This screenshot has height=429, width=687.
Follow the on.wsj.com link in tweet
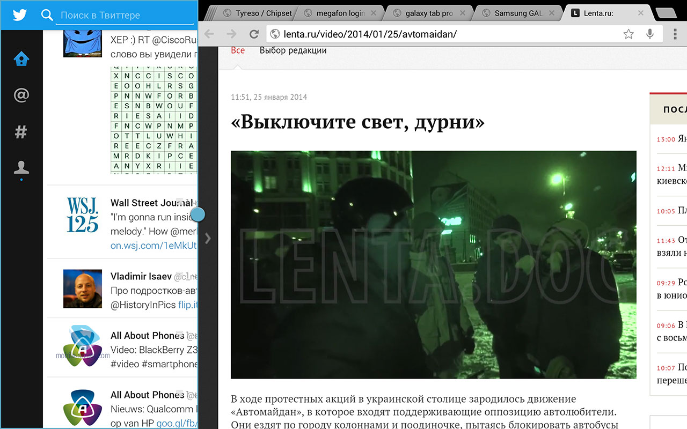154,245
